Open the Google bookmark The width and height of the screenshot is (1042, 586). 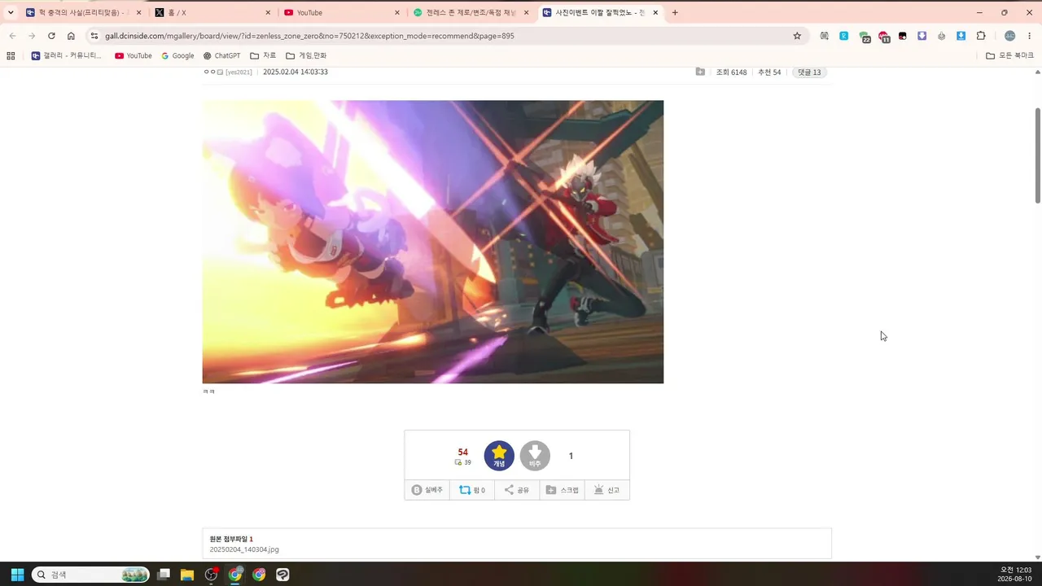(x=177, y=56)
